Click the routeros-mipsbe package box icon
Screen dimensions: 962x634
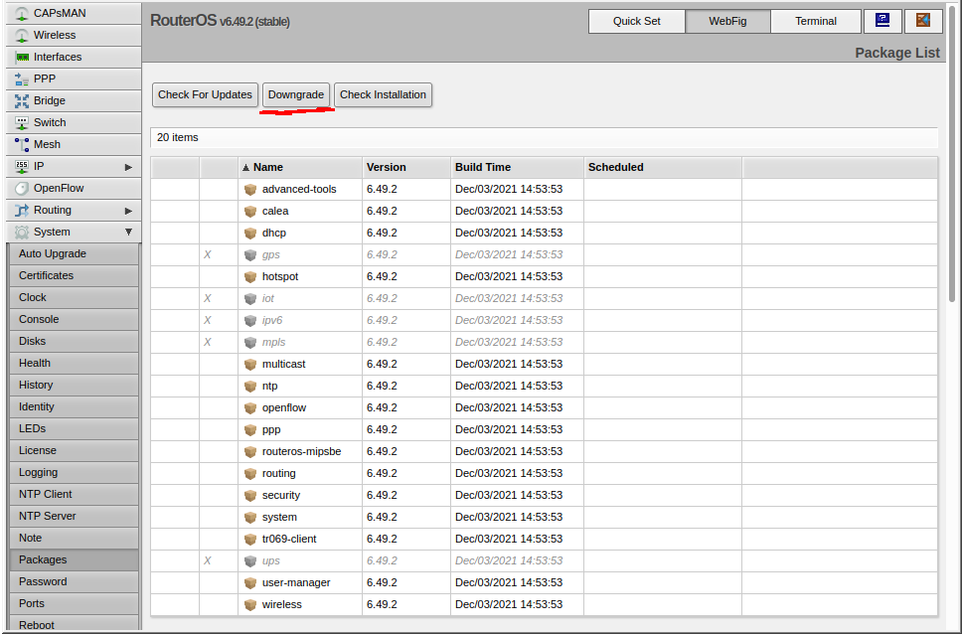tap(249, 452)
